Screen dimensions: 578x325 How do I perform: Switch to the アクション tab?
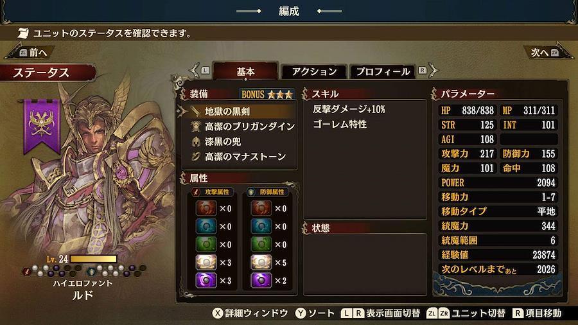pyautogui.click(x=314, y=71)
